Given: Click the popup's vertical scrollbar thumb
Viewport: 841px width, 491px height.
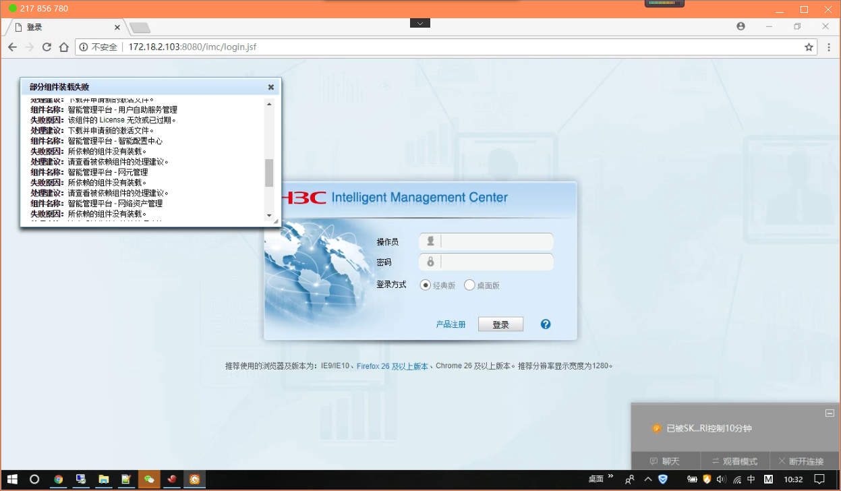Looking at the screenshot, I should tap(269, 173).
